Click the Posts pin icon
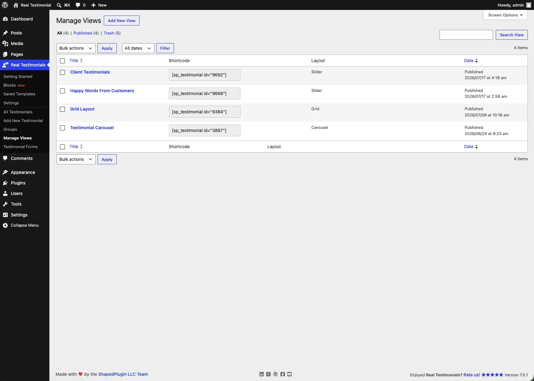Image resolution: width=534 pixels, height=381 pixels. pos(5,33)
